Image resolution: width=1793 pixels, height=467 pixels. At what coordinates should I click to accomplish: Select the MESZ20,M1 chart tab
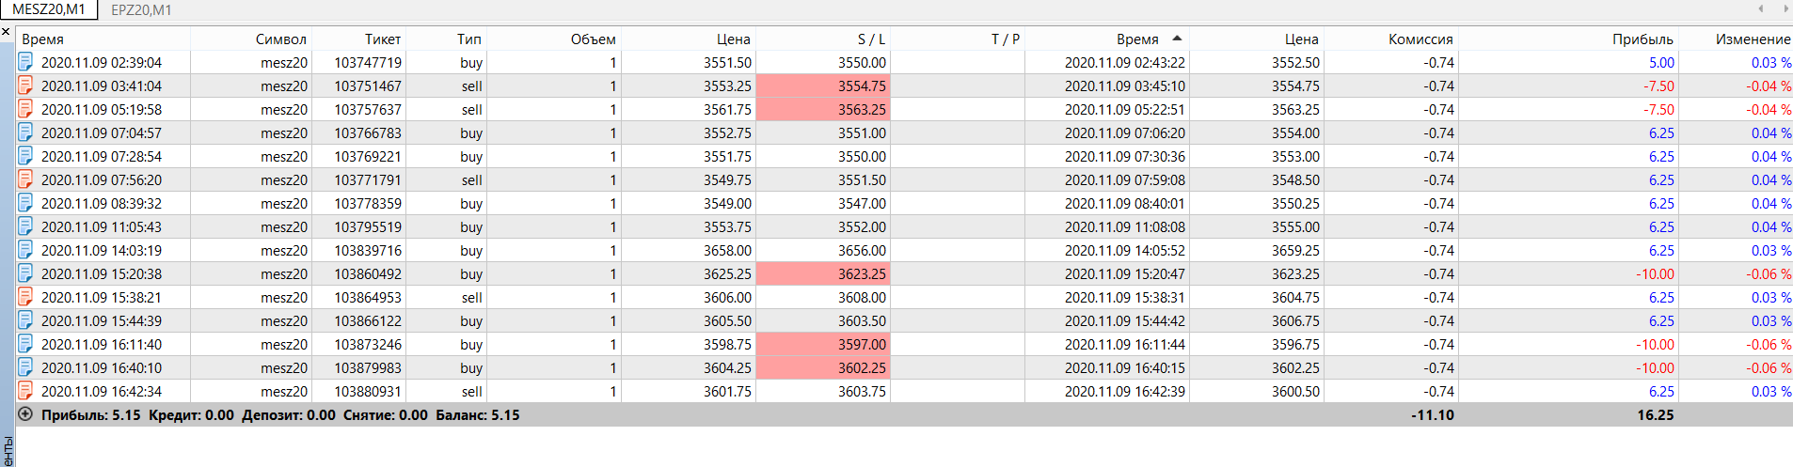(48, 9)
